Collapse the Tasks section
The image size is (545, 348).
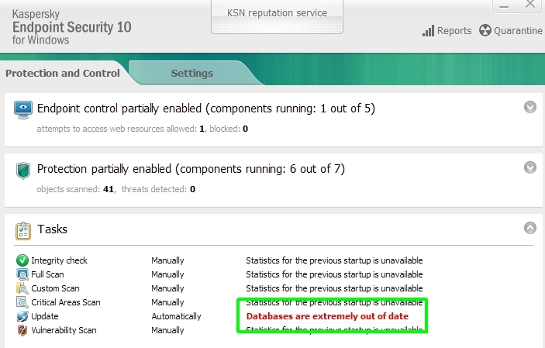click(530, 228)
